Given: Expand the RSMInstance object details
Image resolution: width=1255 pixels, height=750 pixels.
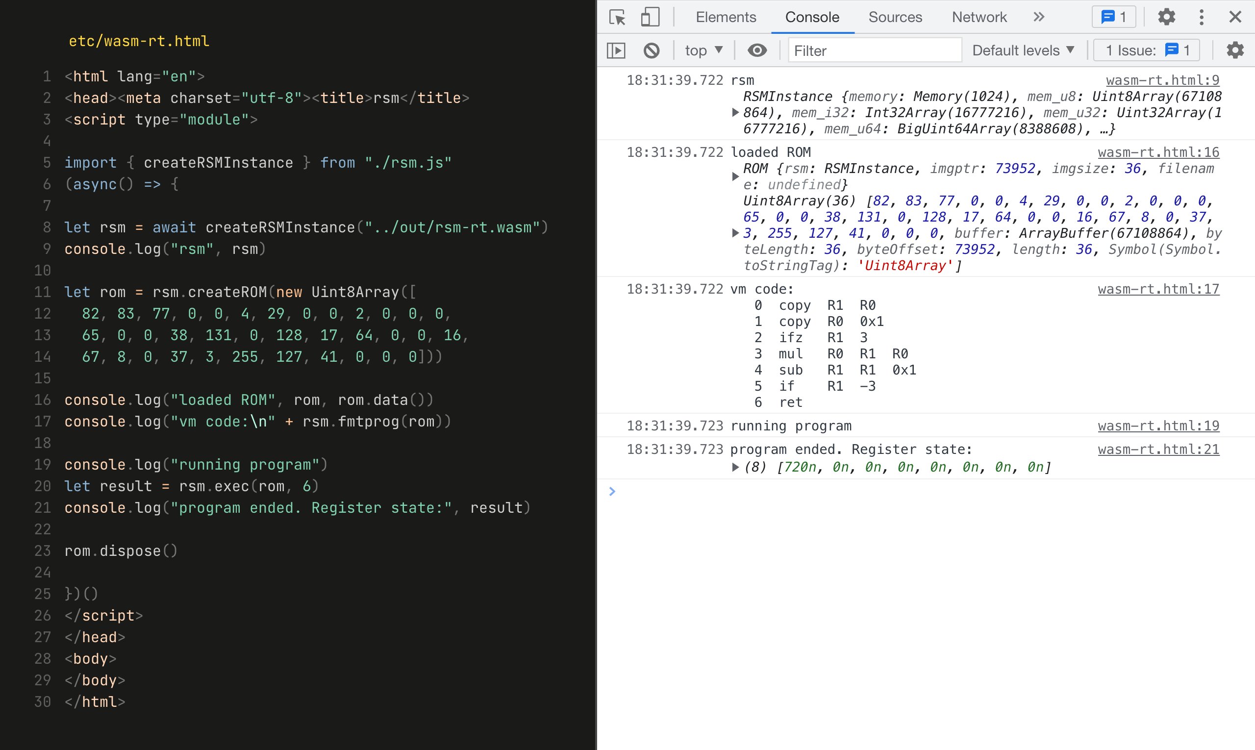Looking at the screenshot, I should click(x=734, y=112).
